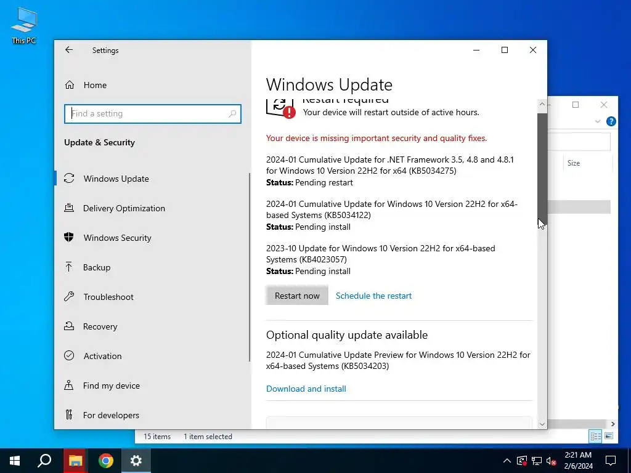The image size is (631, 473).
Task: Click the Windows Update sync arrows icon
Action: (x=69, y=178)
